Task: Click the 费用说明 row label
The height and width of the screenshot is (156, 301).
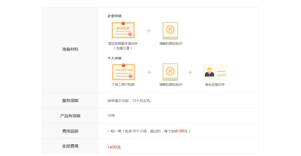Action: (x=70, y=131)
